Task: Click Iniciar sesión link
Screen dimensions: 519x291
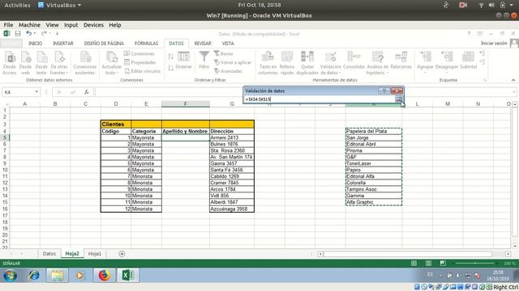Action: click(494, 43)
